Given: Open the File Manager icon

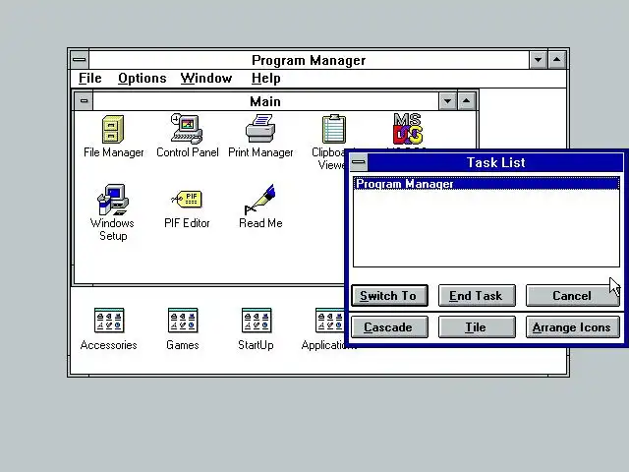Looking at the screenshot, I should [113, 129].
